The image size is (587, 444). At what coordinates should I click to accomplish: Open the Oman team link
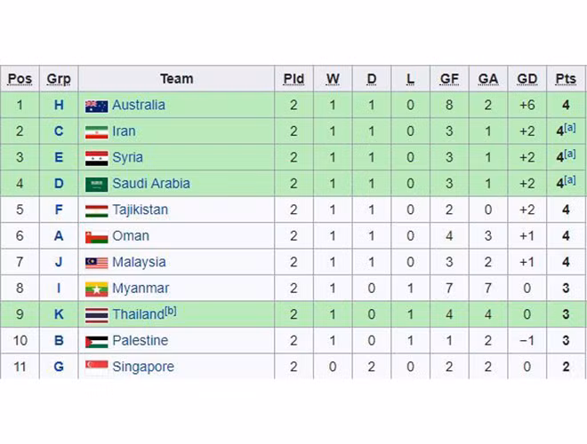tap(131, 236)
